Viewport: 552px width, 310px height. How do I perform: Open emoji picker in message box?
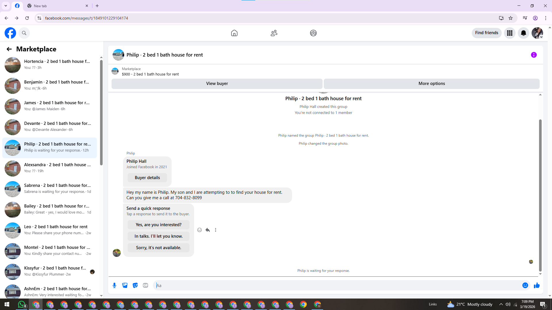pos(525,285)
